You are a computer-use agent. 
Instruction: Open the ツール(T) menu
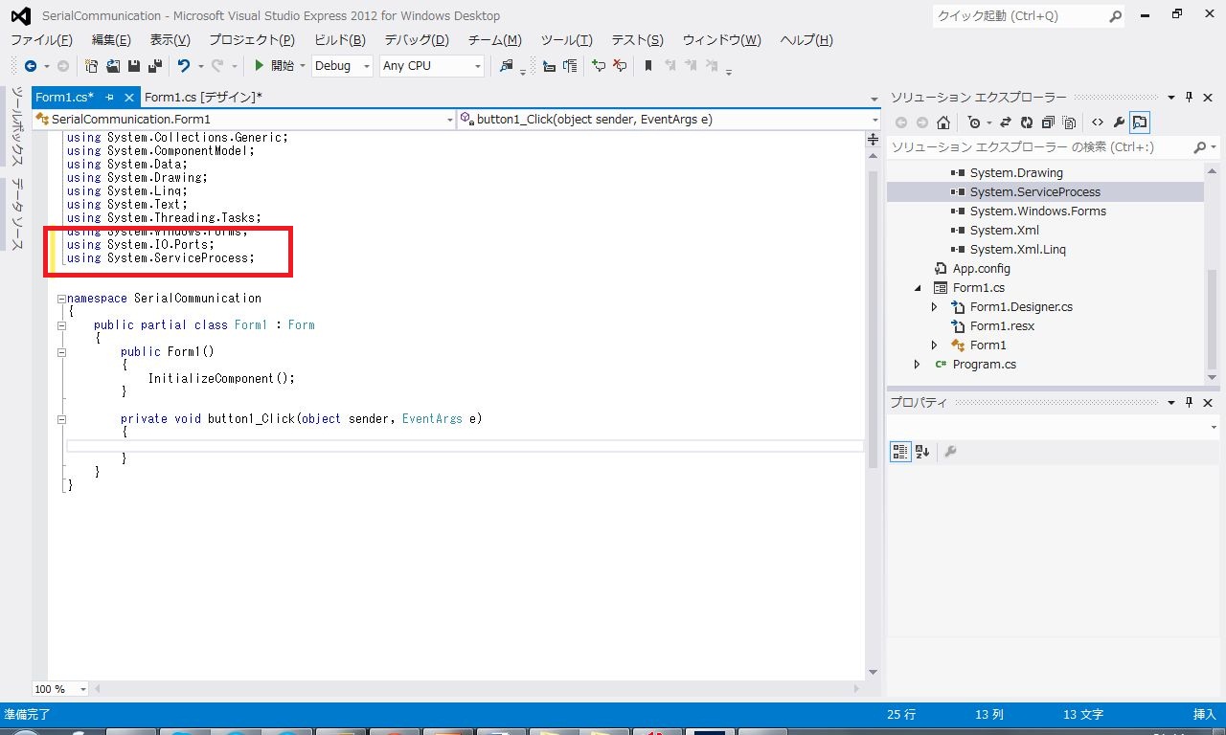[566, 40]
